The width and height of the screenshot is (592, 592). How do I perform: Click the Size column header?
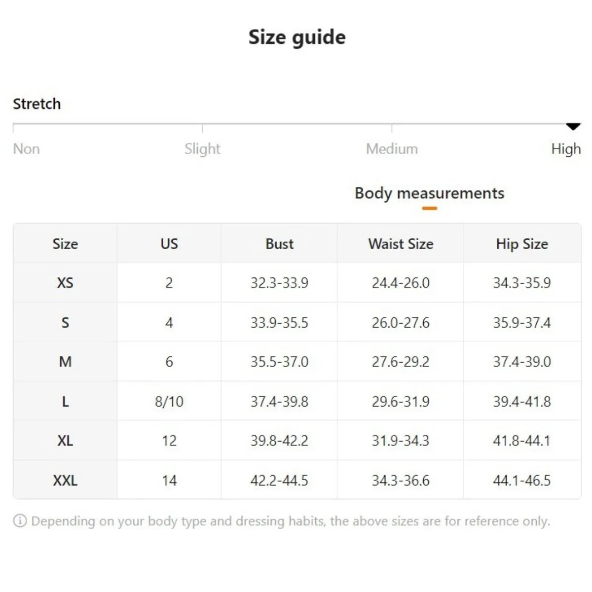coord(65,244)
